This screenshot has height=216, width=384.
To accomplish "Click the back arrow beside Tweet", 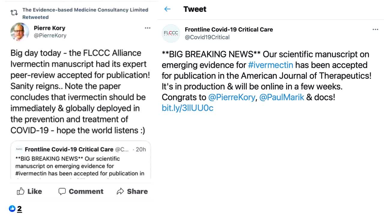I will click(x=167, y=9).
